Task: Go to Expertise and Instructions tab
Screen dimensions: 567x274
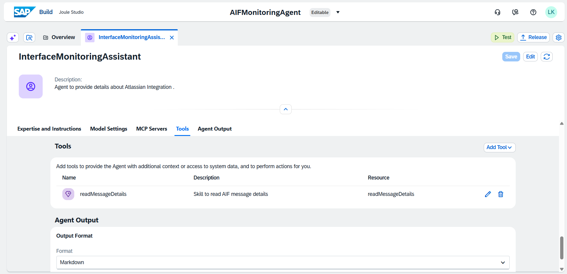Action: 49,129
